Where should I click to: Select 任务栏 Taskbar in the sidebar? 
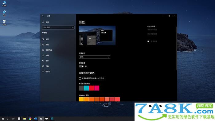tap(46, 72)
